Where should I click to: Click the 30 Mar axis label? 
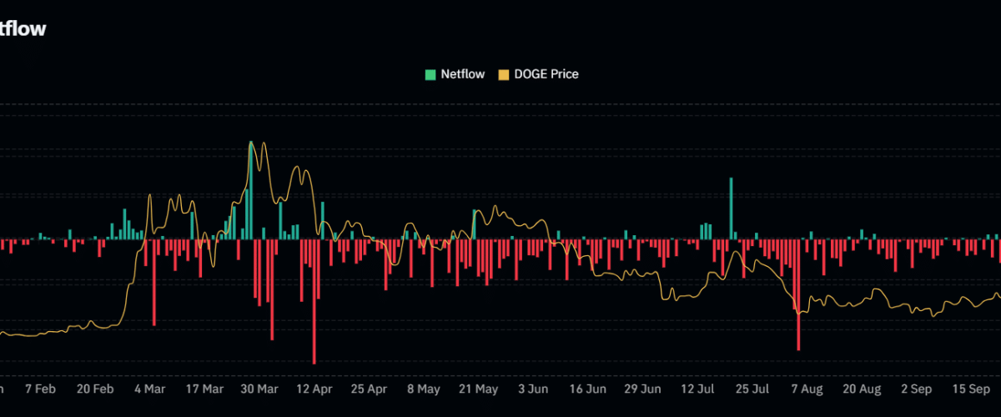259,389
